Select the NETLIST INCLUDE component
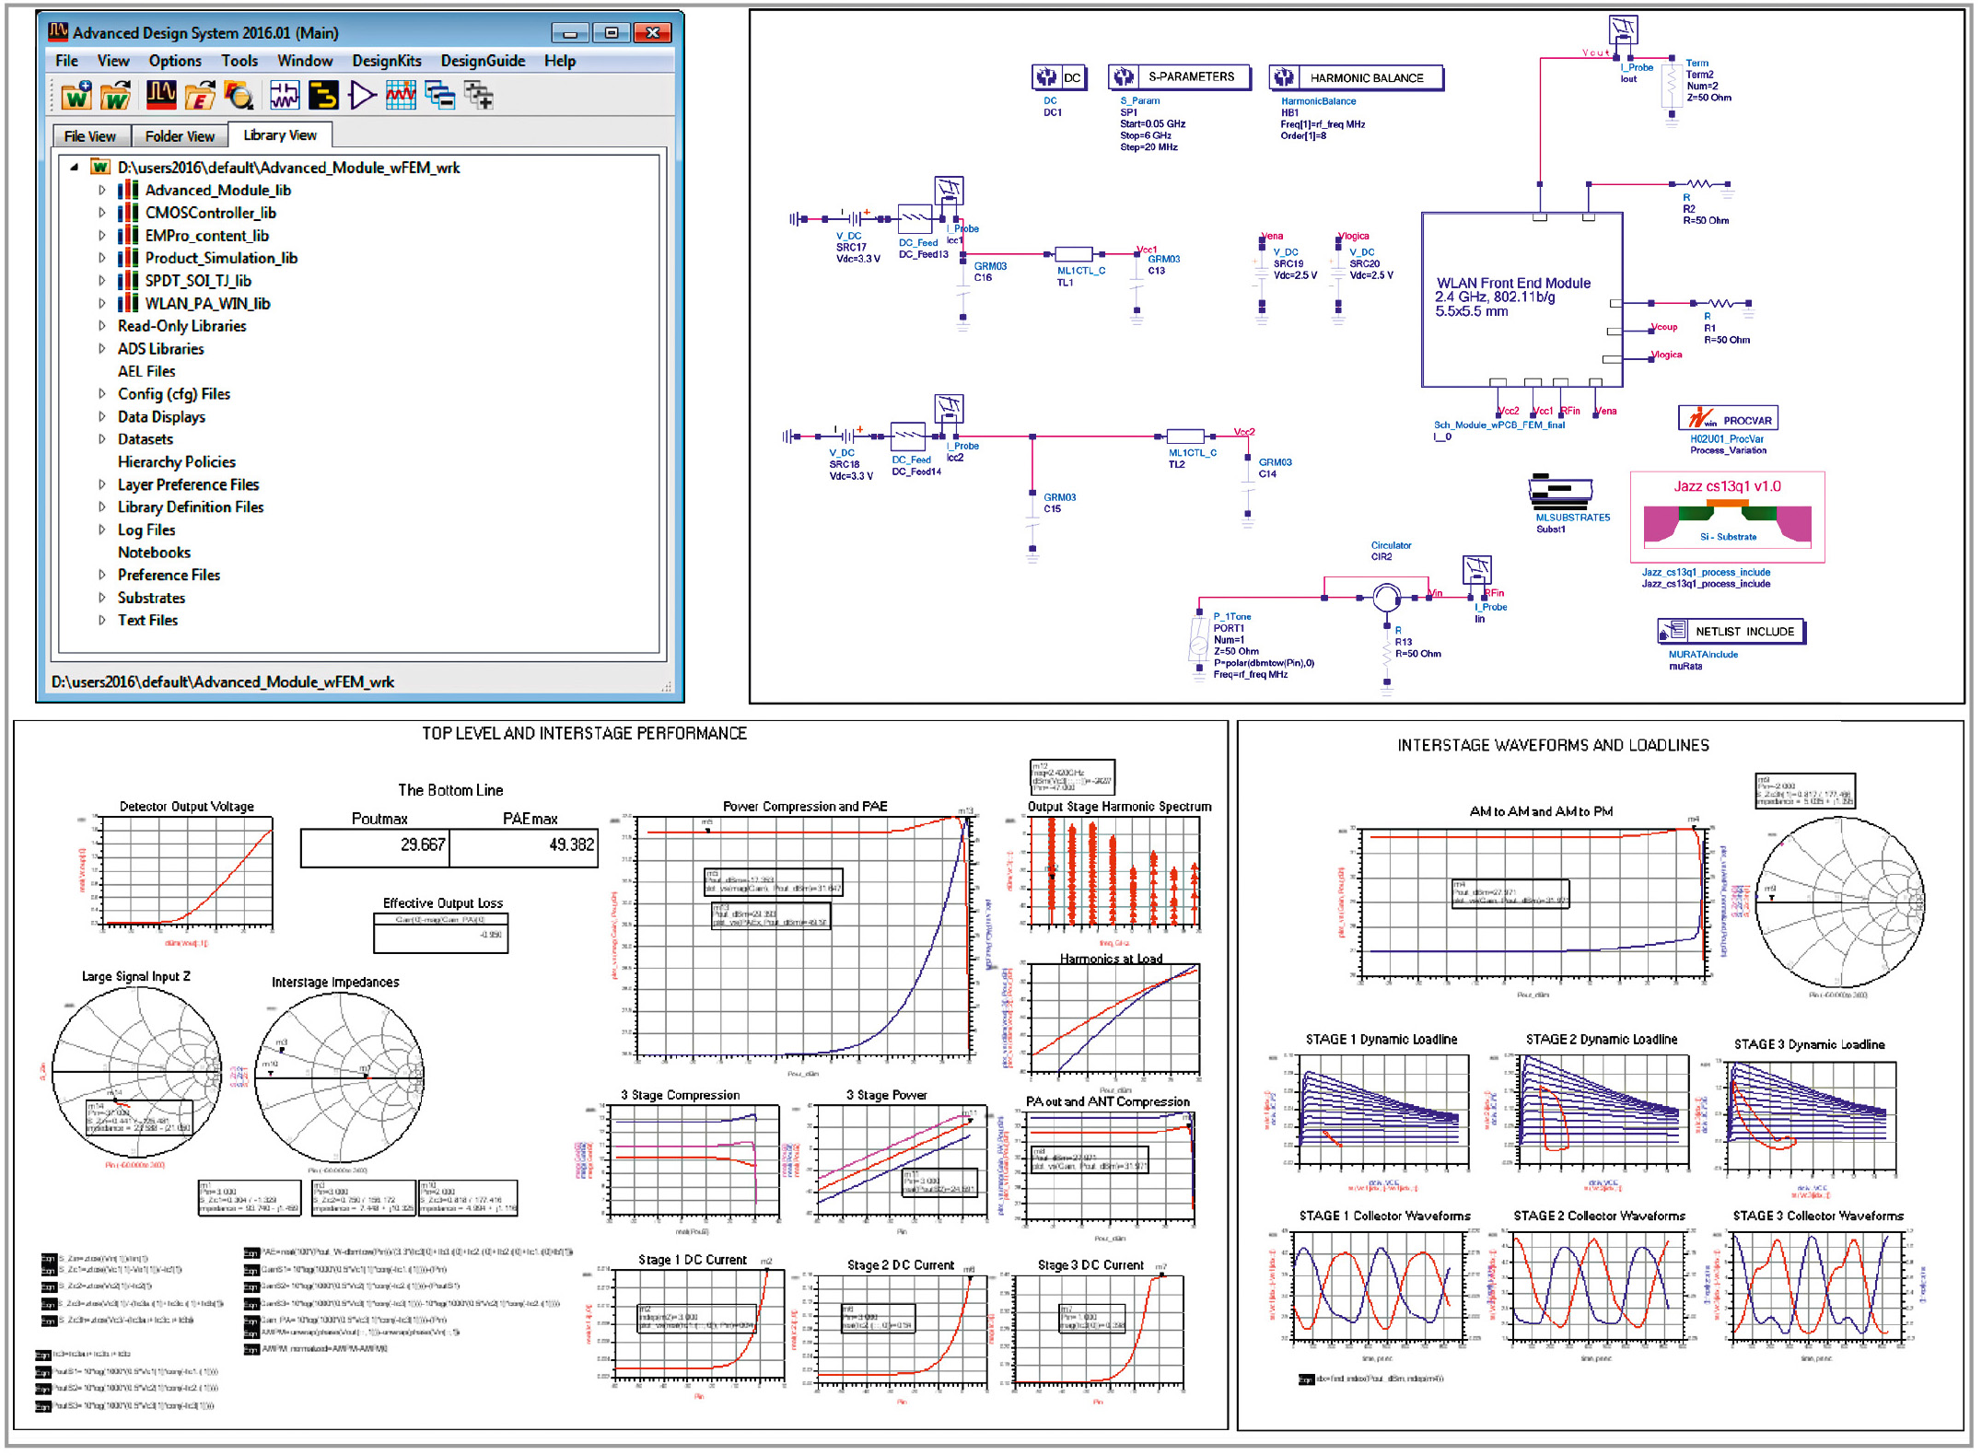This screenshot has height=1455, width=1982. 1731,632
